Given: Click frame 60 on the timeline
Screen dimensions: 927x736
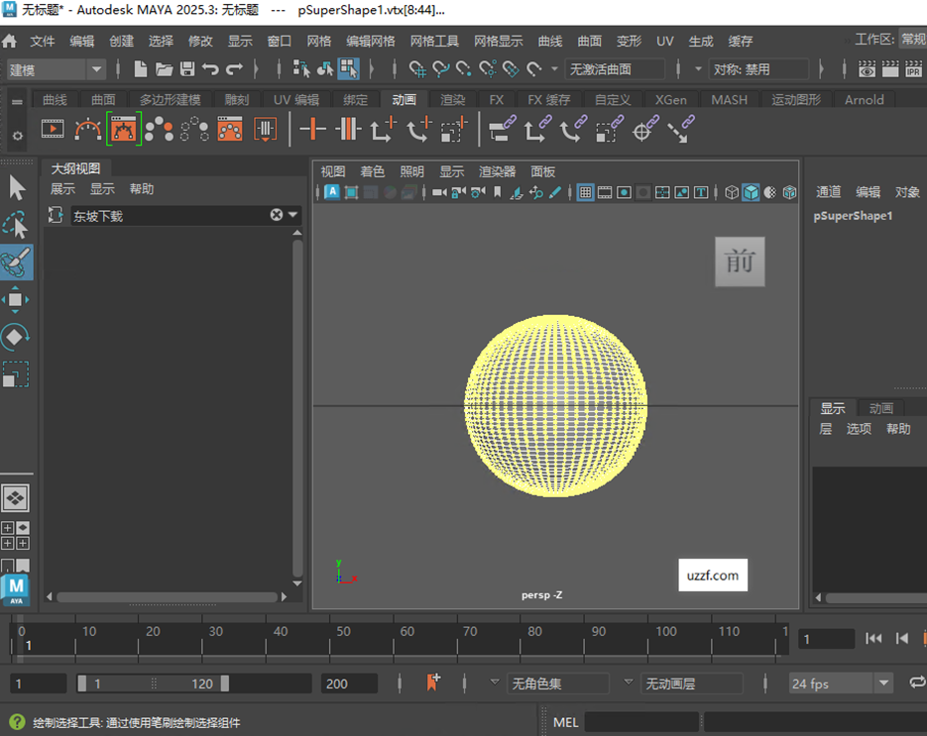Looking at the screenshot, I should [395, 638].
